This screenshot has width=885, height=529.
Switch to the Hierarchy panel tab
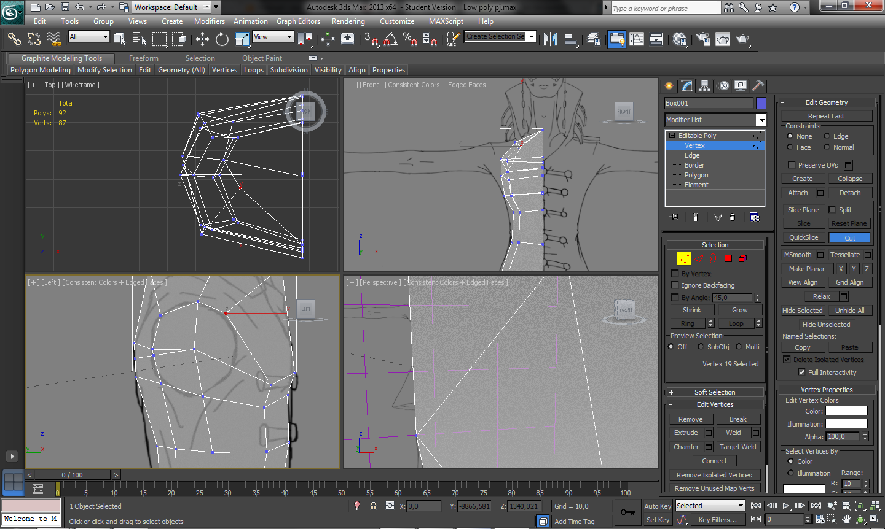(705, 86)
